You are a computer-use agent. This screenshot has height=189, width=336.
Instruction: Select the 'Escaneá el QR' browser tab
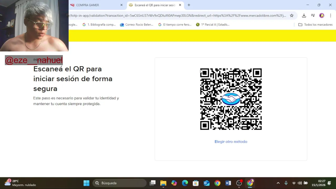pos(155,5)
